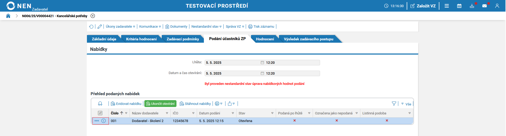
Task: Open the Úkony zadavatele menu
Action: pyautogui.click(x=120, y=27)
